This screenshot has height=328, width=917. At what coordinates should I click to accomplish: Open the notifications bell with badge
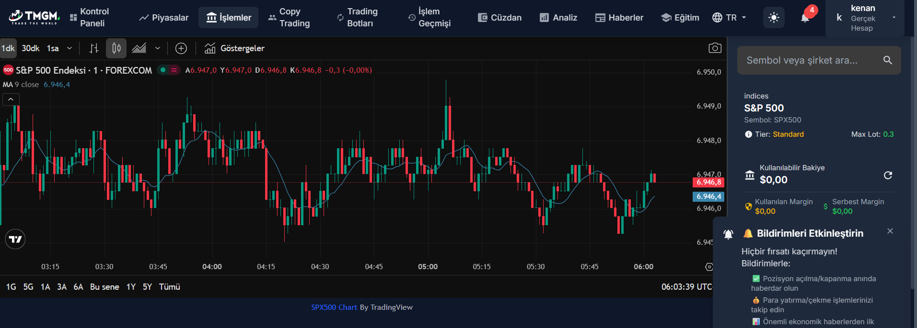805,17
